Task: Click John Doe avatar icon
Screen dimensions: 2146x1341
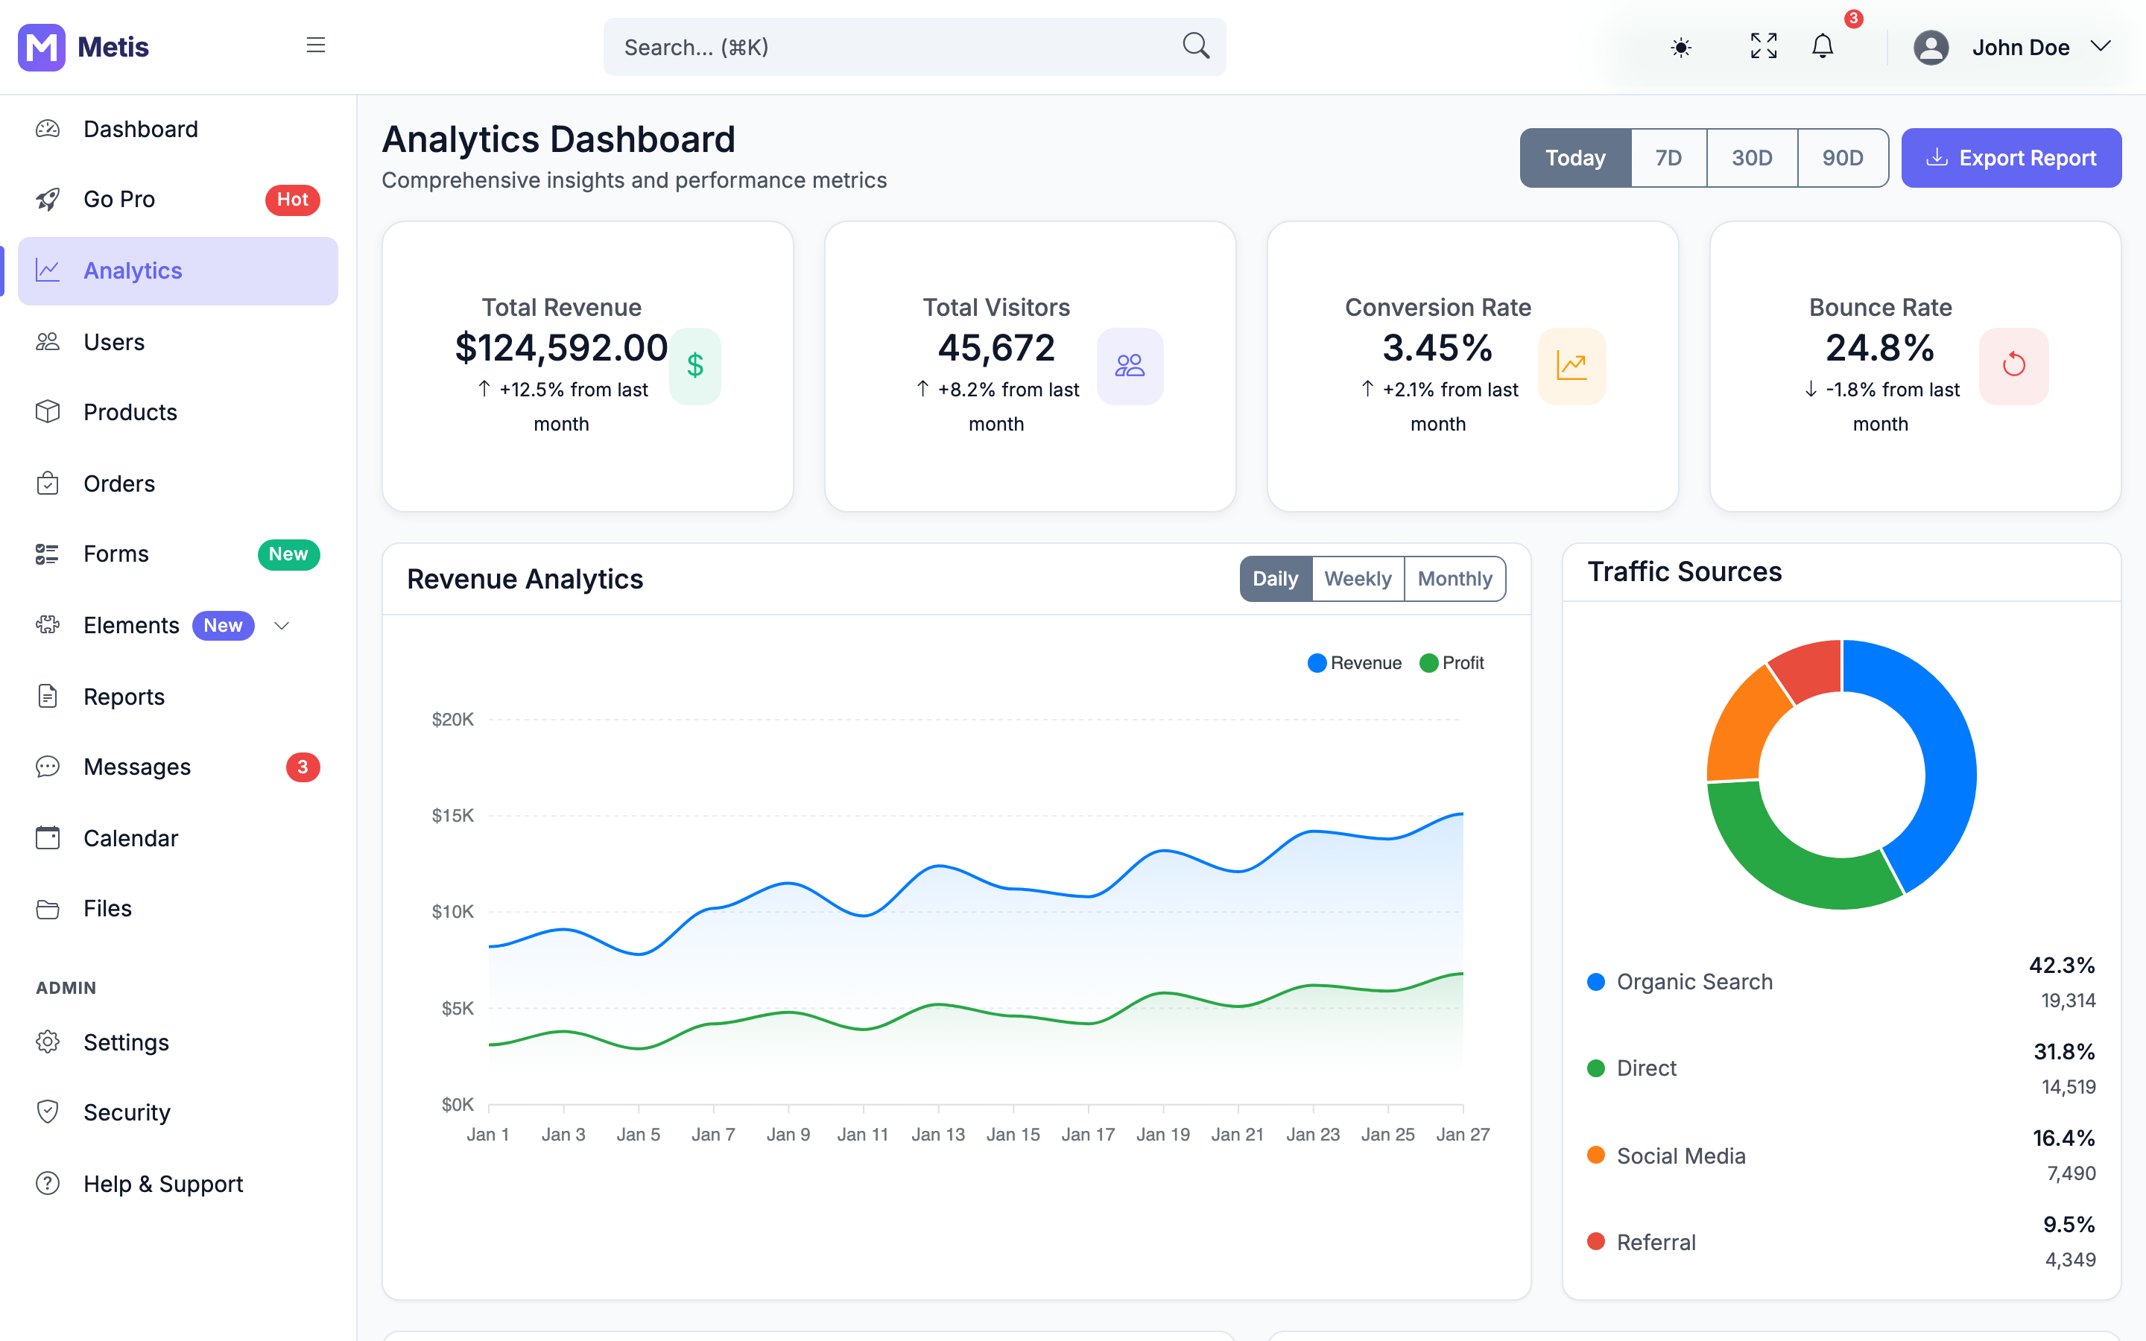Action: [x=1931, y=47]
